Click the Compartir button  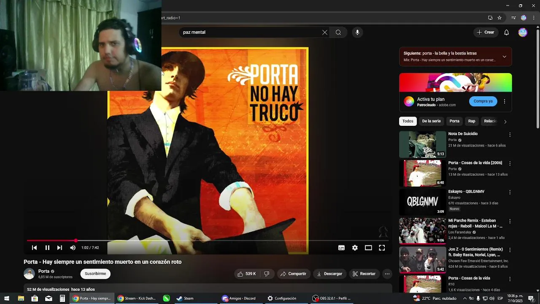[294, 274]
